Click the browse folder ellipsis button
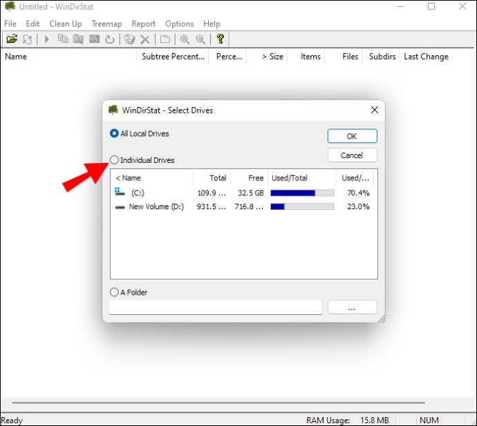This screenshot has width=477, height=426. coord(353,307)
